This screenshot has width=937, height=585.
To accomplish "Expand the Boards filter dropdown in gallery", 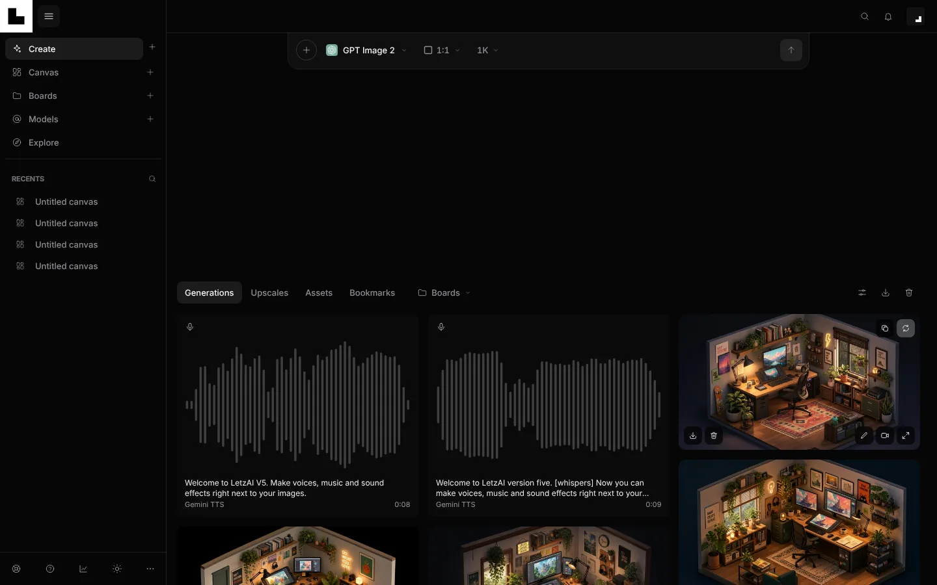I will 444,293.
